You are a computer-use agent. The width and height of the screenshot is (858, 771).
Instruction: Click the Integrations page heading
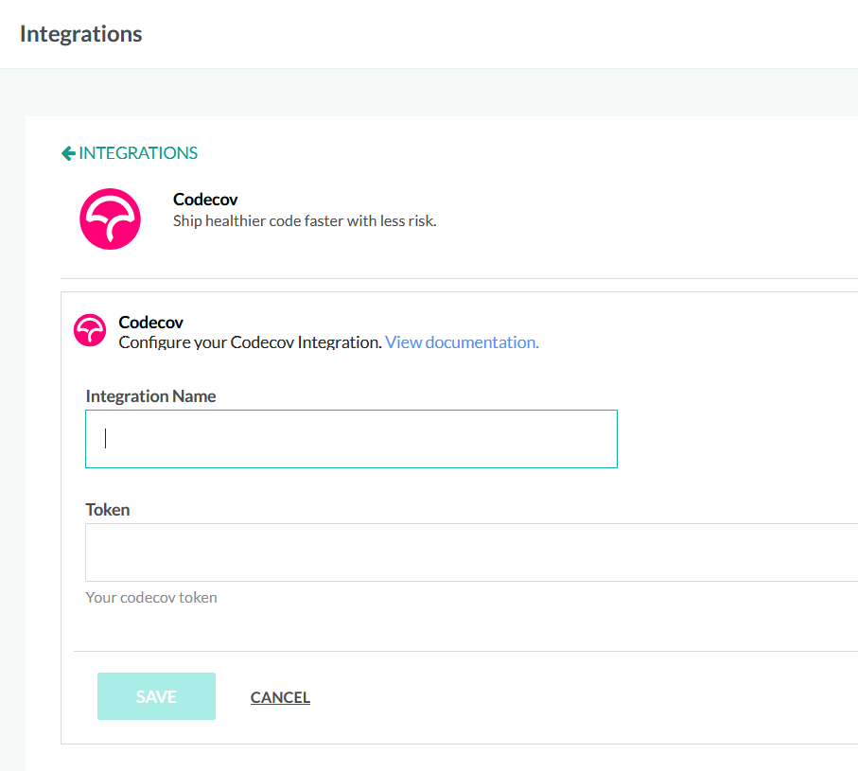81,34
